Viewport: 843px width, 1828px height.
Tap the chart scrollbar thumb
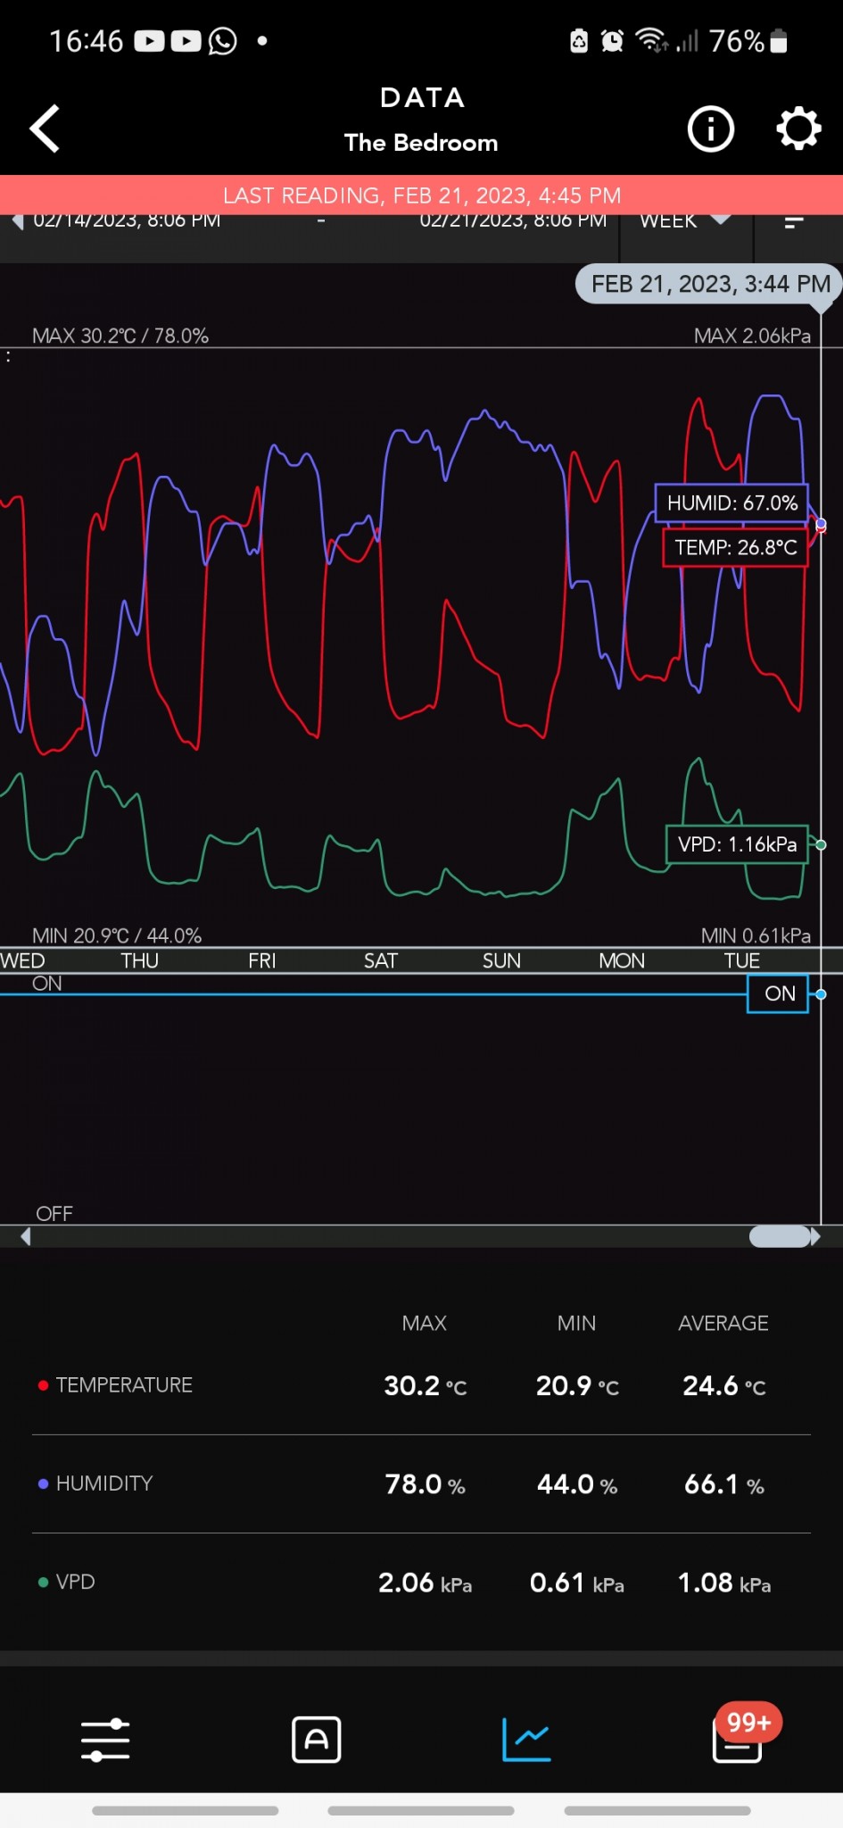(x=780, y=1236)
